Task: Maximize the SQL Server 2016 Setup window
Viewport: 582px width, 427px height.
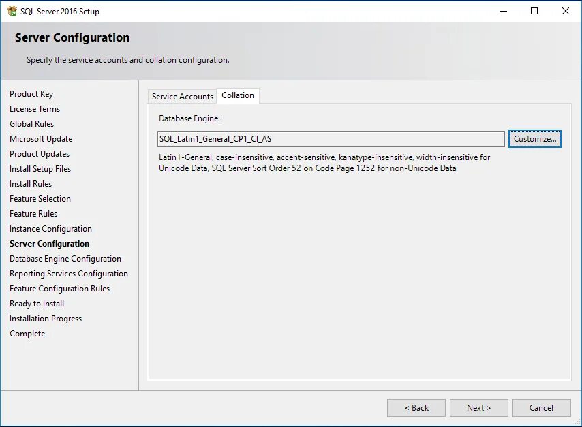Action: 534,11
